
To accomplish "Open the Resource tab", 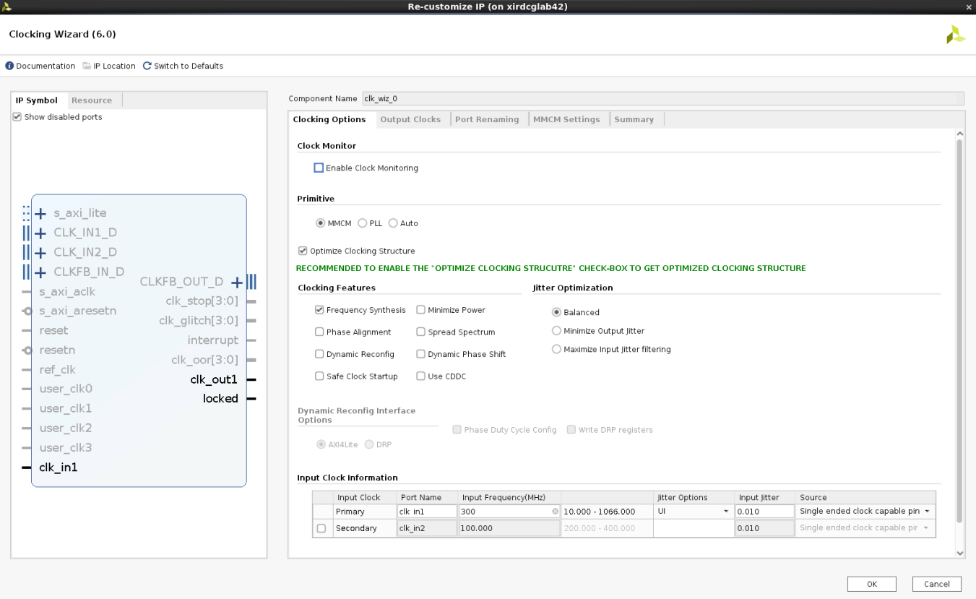I will (x=92, y=100).
